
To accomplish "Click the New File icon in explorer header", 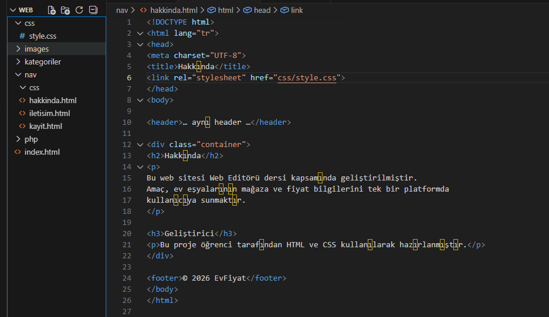I will coord(52,10).
